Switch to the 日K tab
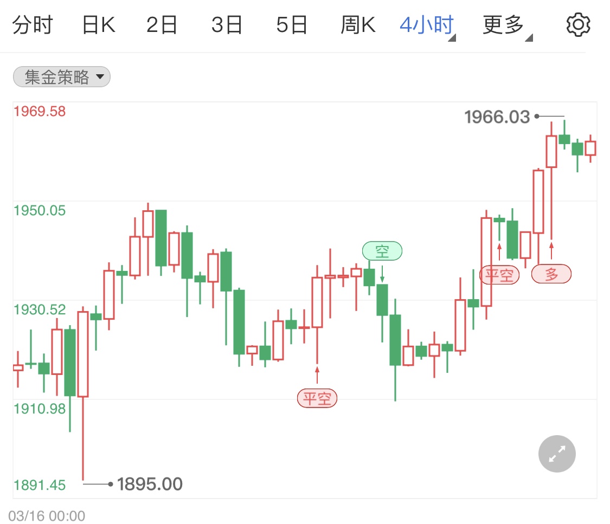610x524 pixels. [x=99, y=25]
